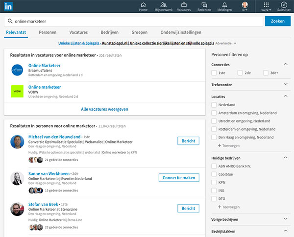Switch to the Vacatures results tab
Viewport: 294px width, 237px height.
click(x=78, y=32)
